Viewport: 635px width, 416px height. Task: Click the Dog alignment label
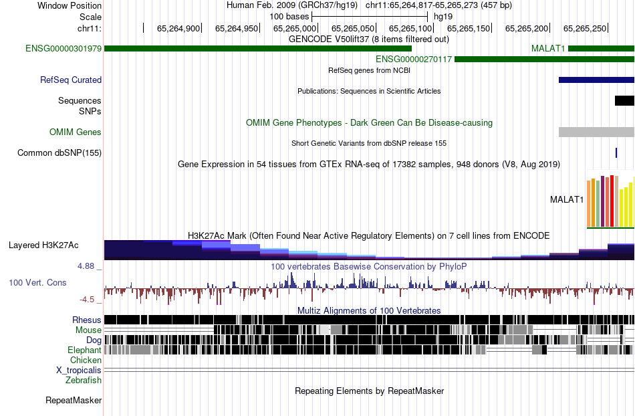(94, 340)
